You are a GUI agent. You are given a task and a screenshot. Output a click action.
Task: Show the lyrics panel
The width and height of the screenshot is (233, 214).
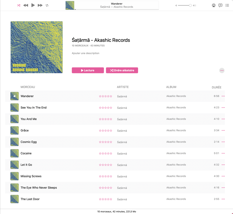[220, 5]
